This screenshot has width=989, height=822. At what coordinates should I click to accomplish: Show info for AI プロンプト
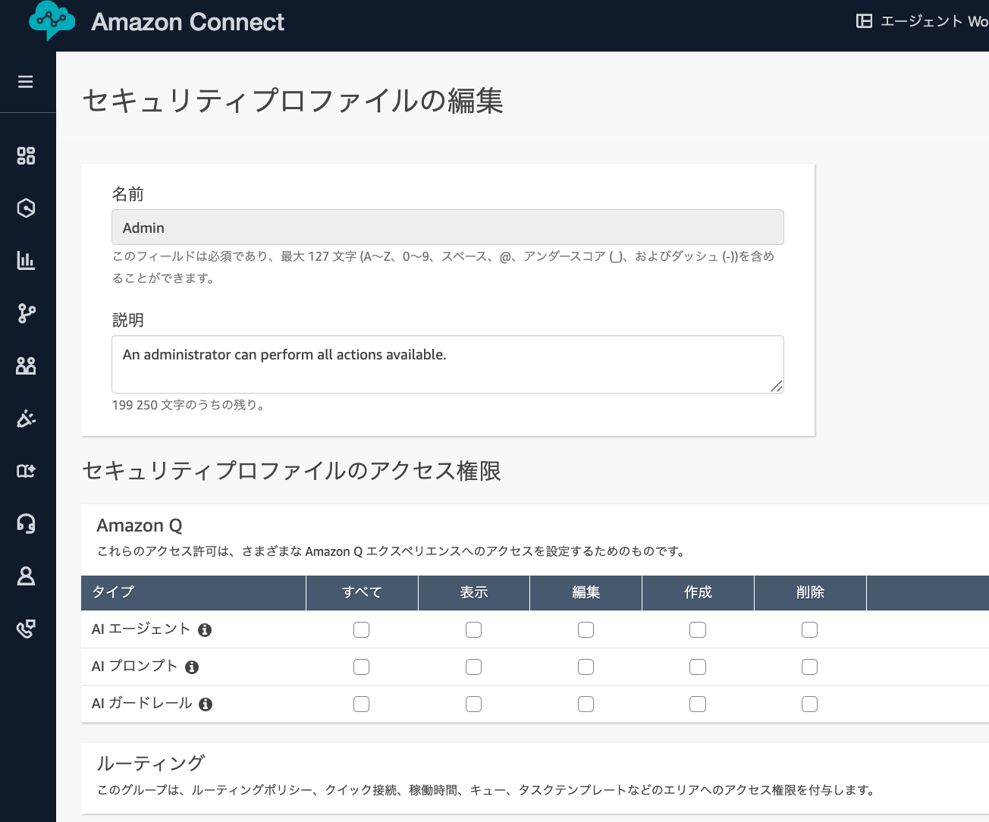[x=192, y=667]
